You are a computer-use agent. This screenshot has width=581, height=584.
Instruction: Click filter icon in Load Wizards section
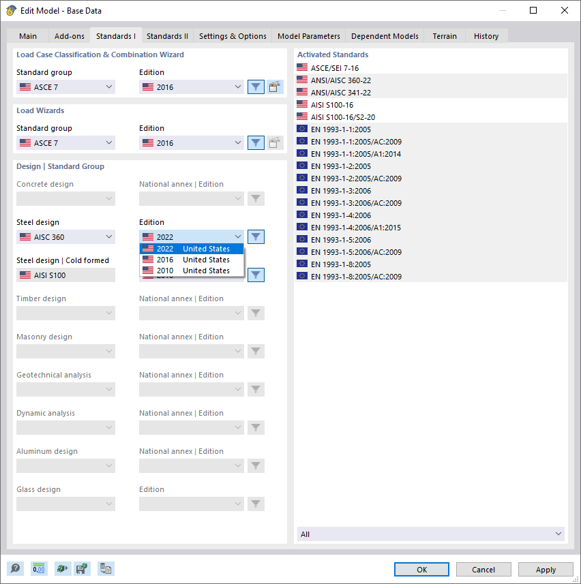256,143
